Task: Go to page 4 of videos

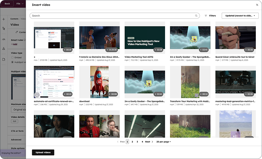Action: 142,142
